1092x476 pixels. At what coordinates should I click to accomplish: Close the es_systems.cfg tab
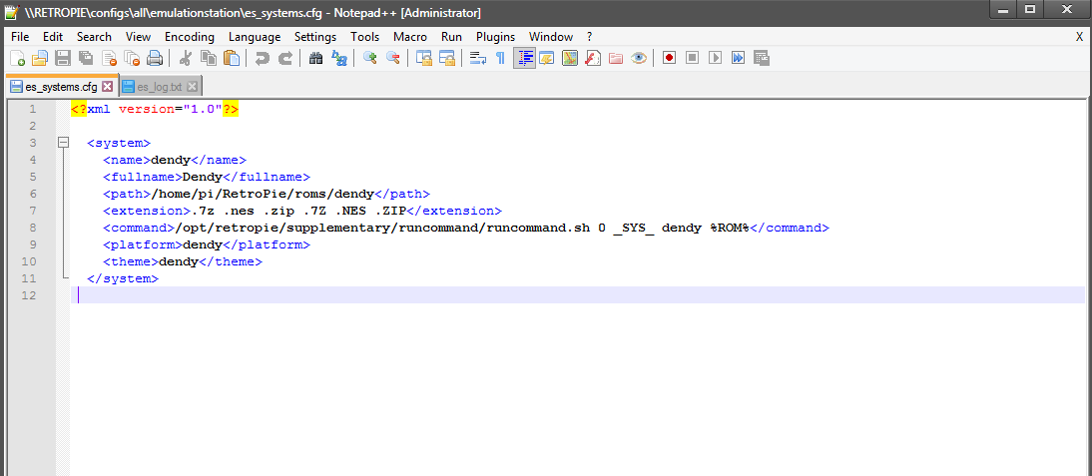click(107, 87)
